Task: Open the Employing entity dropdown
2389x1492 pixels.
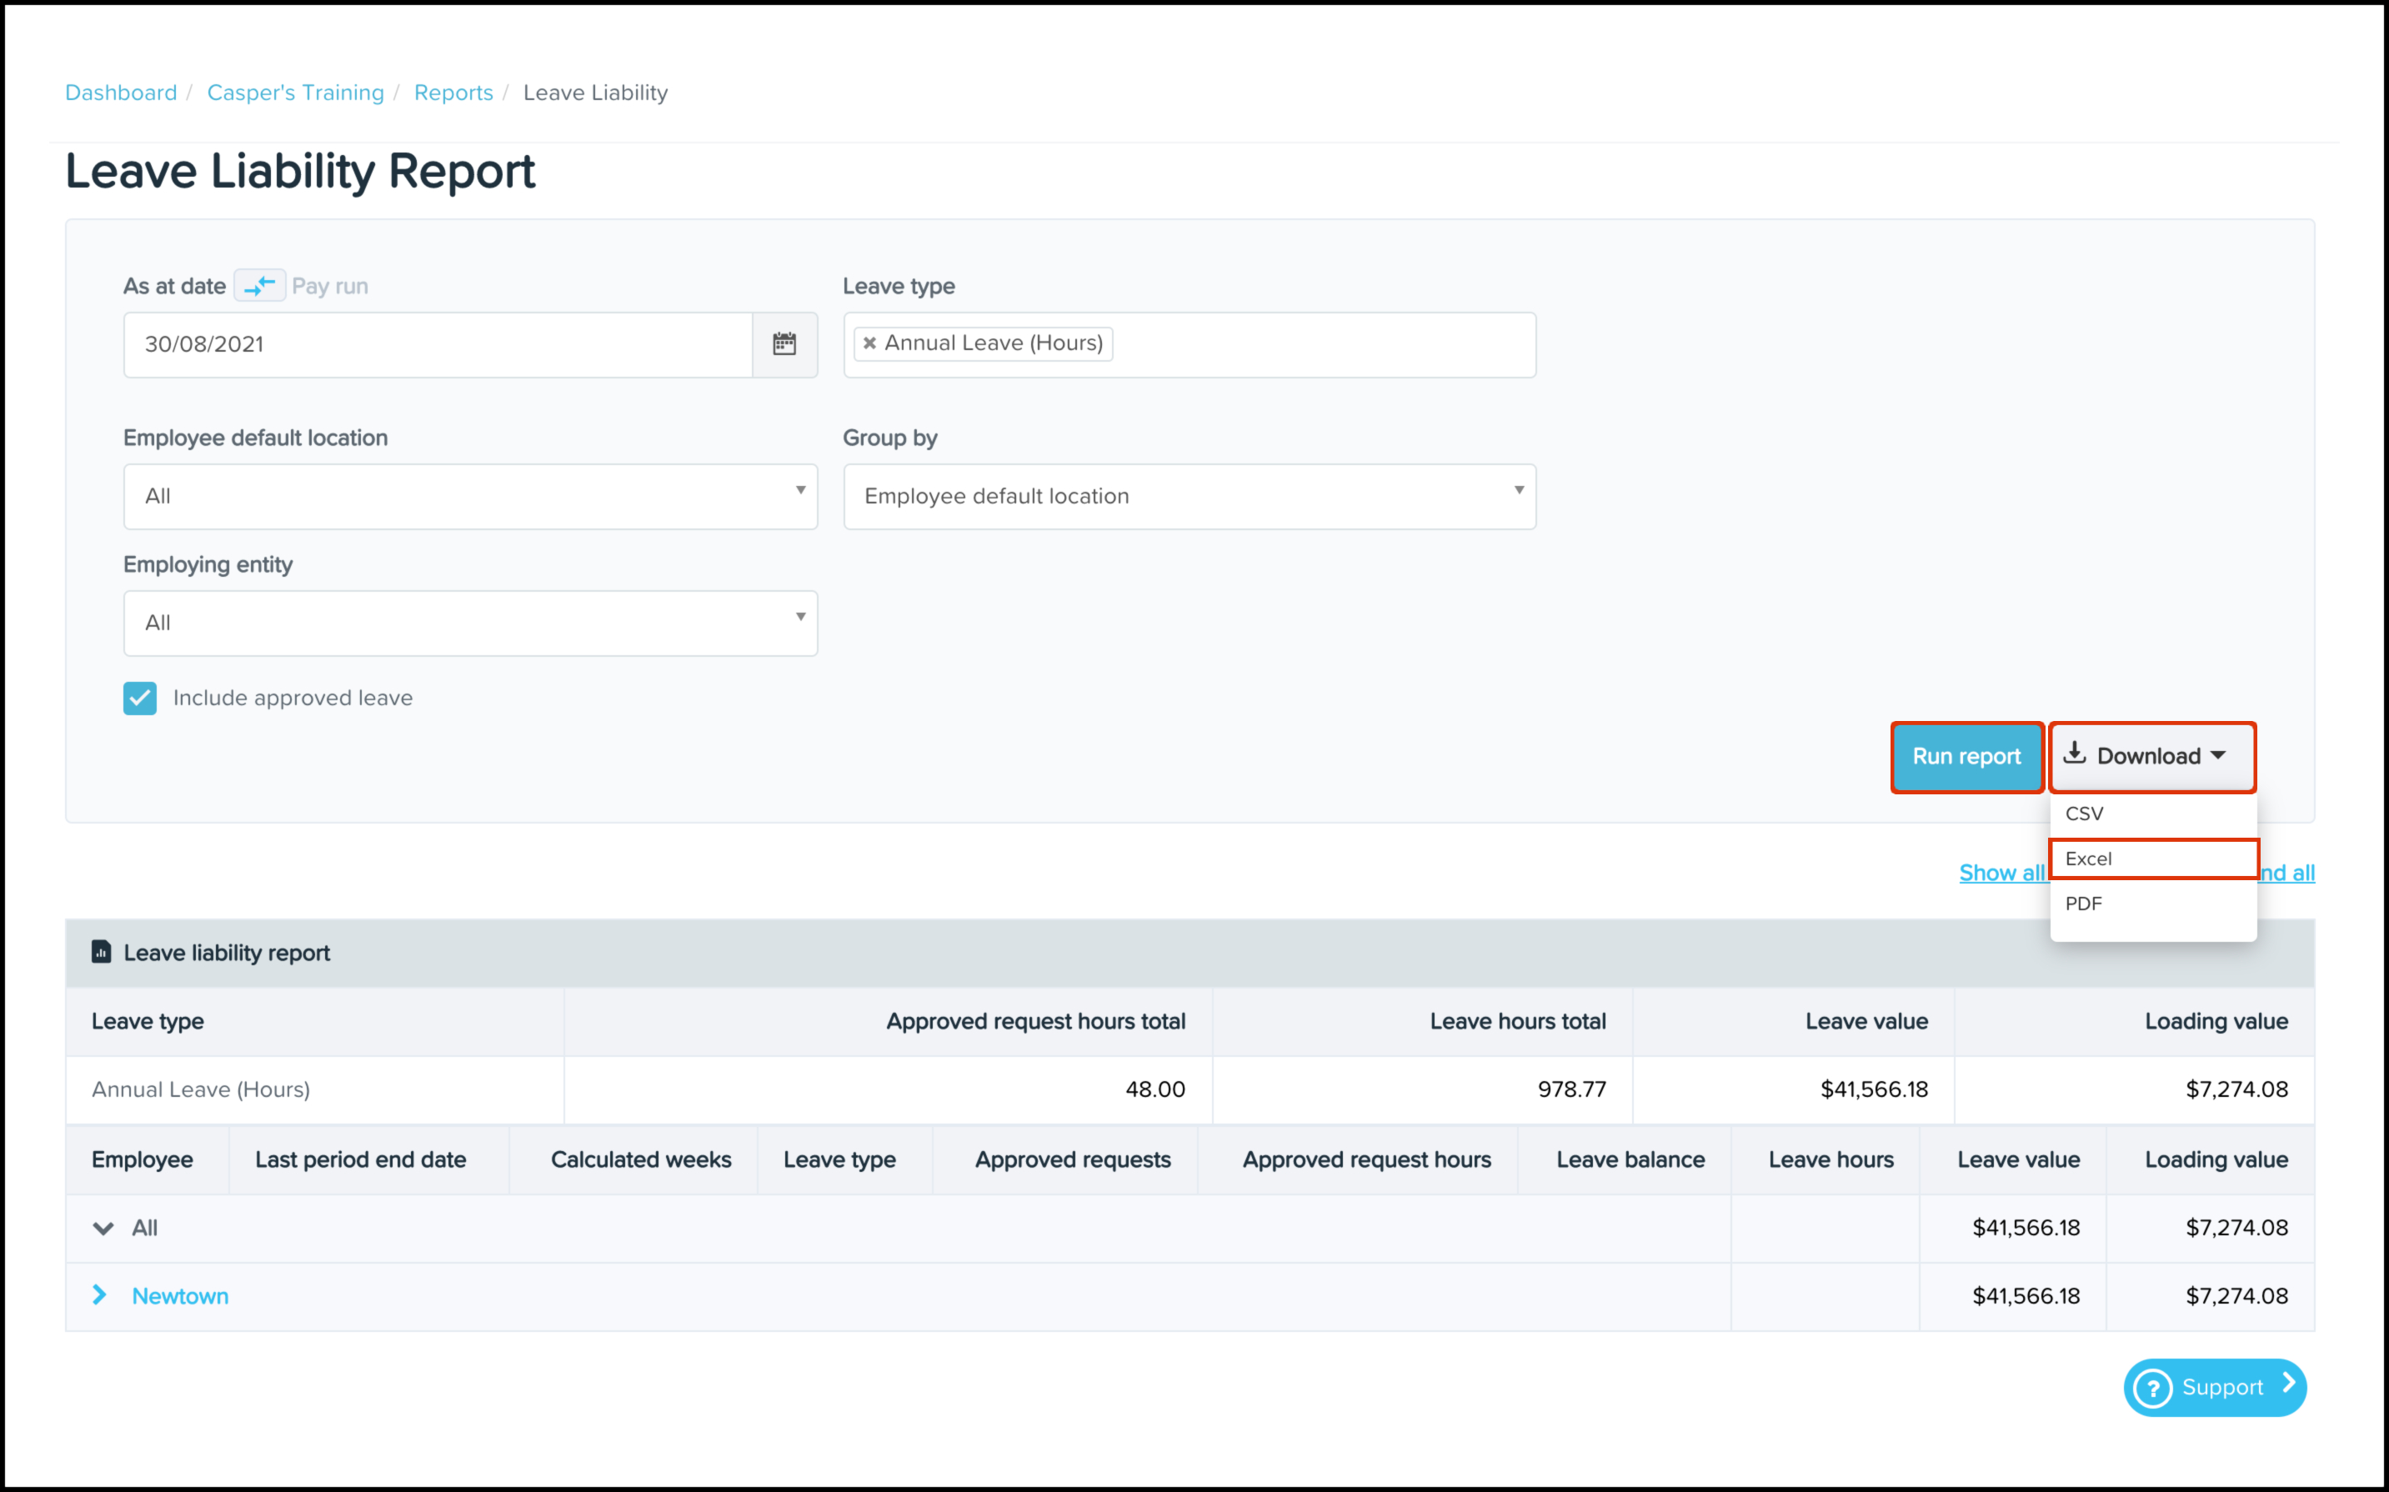Action: [469, 623]
